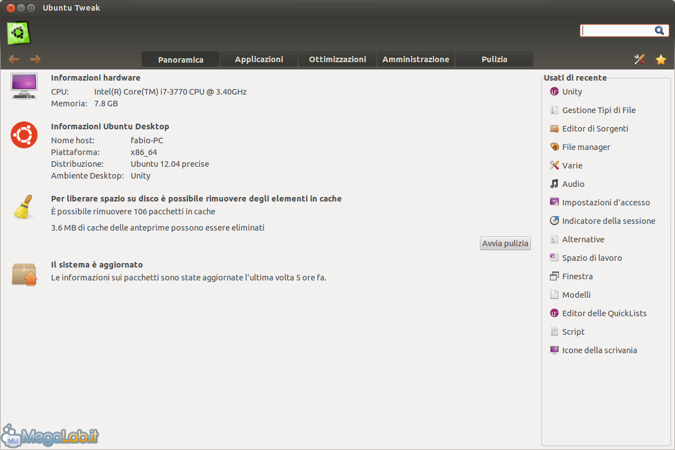This screenshot has width=675, height=450.
Task: Click the Alternative icon
Action: pos(554,240)
